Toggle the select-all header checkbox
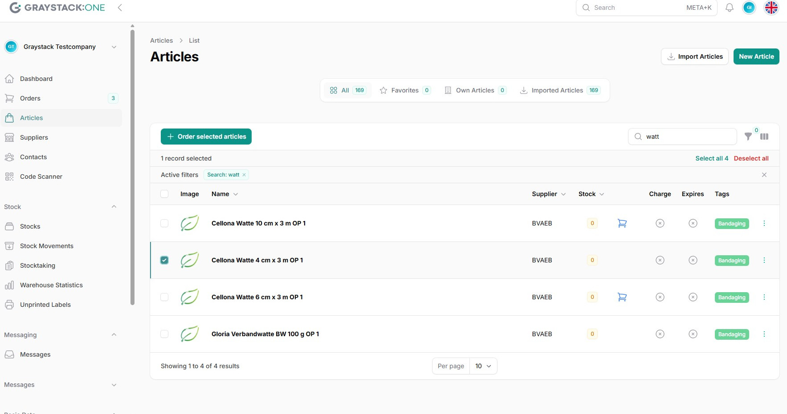787x414 pixels. click(x=164, y=194)
